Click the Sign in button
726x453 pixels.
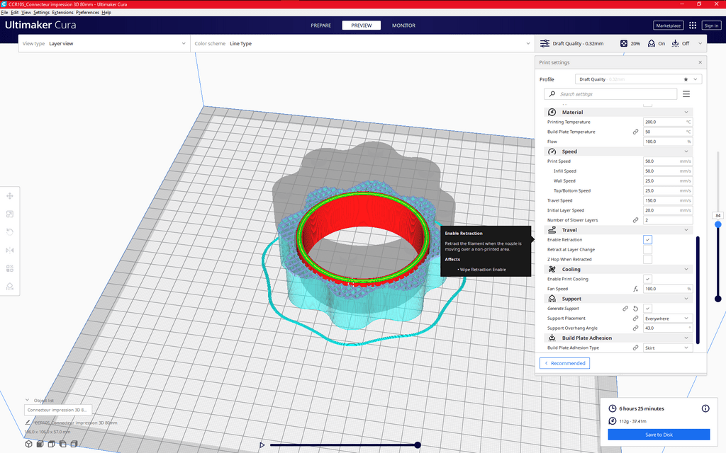point(711,25)
